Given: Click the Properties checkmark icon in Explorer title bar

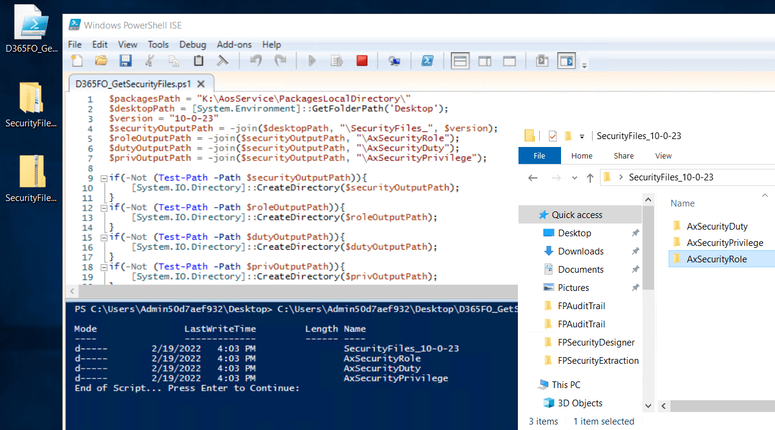Looking at the screenshot, I should tap(553, 136).
